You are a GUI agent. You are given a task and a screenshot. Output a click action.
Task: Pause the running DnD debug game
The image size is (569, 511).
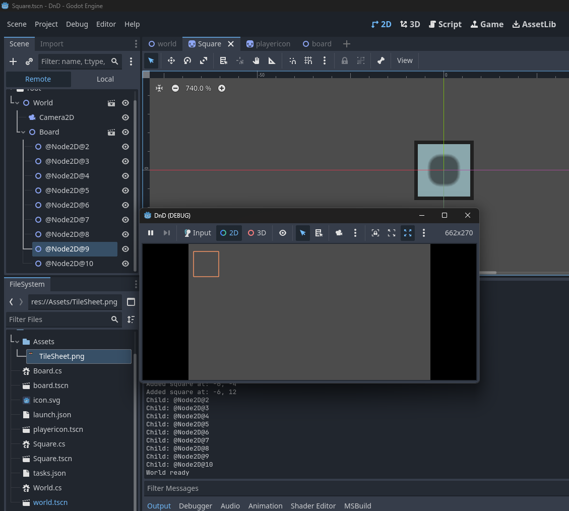[x=150, y=233]
